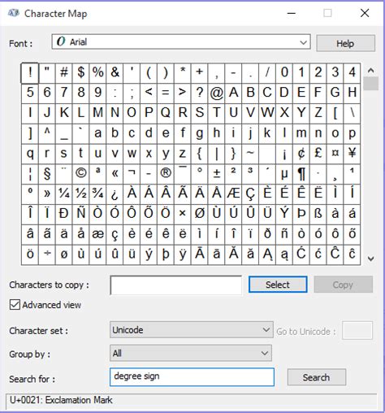
Task: Choose the generic currency ¤ character
Action: pyautogui.click(x=335, y=153)
